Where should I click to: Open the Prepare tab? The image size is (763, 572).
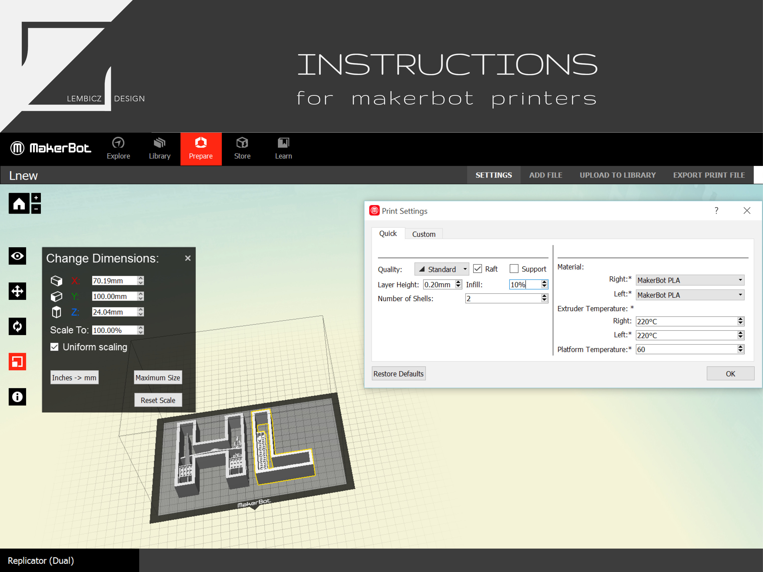tap(201, 149)
